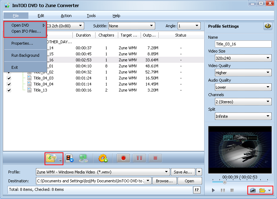Image resolution: width=277 pixels, height=199 pixels.
Task: Click the pause conversion toolbar button
Action: [139, 158]
